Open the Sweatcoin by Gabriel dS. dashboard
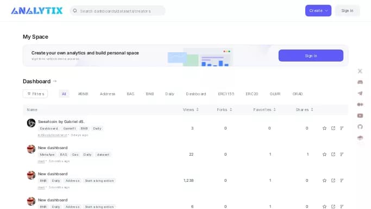This screenshot has width=371, height=209. click(x=61, y=121)
